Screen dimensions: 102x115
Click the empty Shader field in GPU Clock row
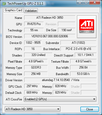(89, 86)
